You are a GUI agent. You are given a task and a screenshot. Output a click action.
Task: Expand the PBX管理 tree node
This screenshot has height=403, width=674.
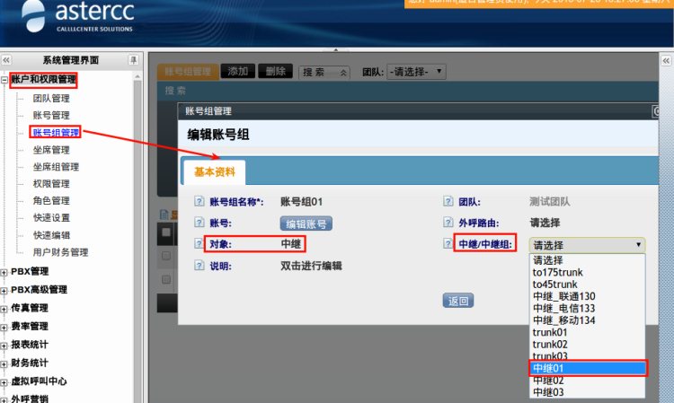tap(4, 272)
